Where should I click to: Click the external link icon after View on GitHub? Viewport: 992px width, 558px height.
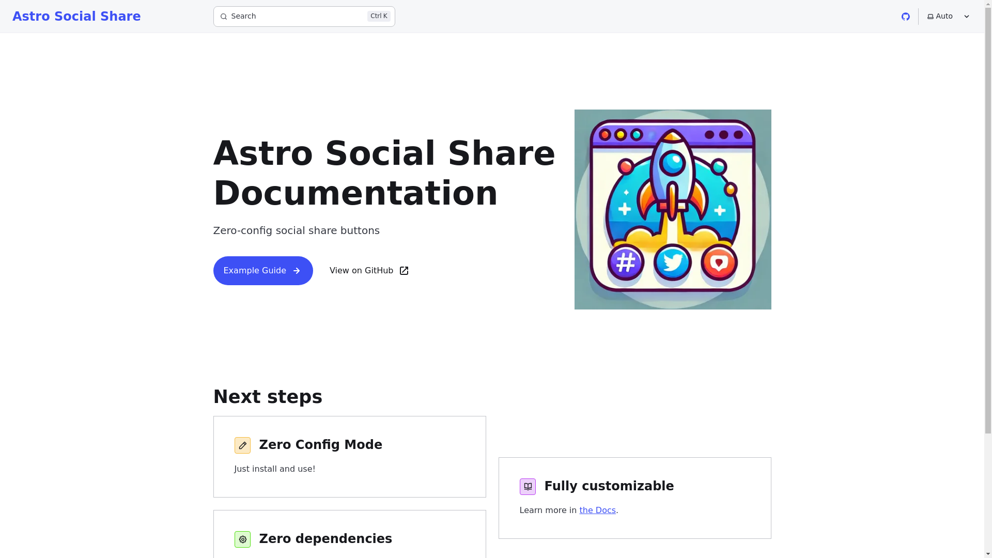click(404, 271)
